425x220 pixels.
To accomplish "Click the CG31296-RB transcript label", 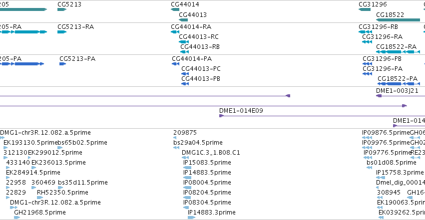I will point(379,27).
